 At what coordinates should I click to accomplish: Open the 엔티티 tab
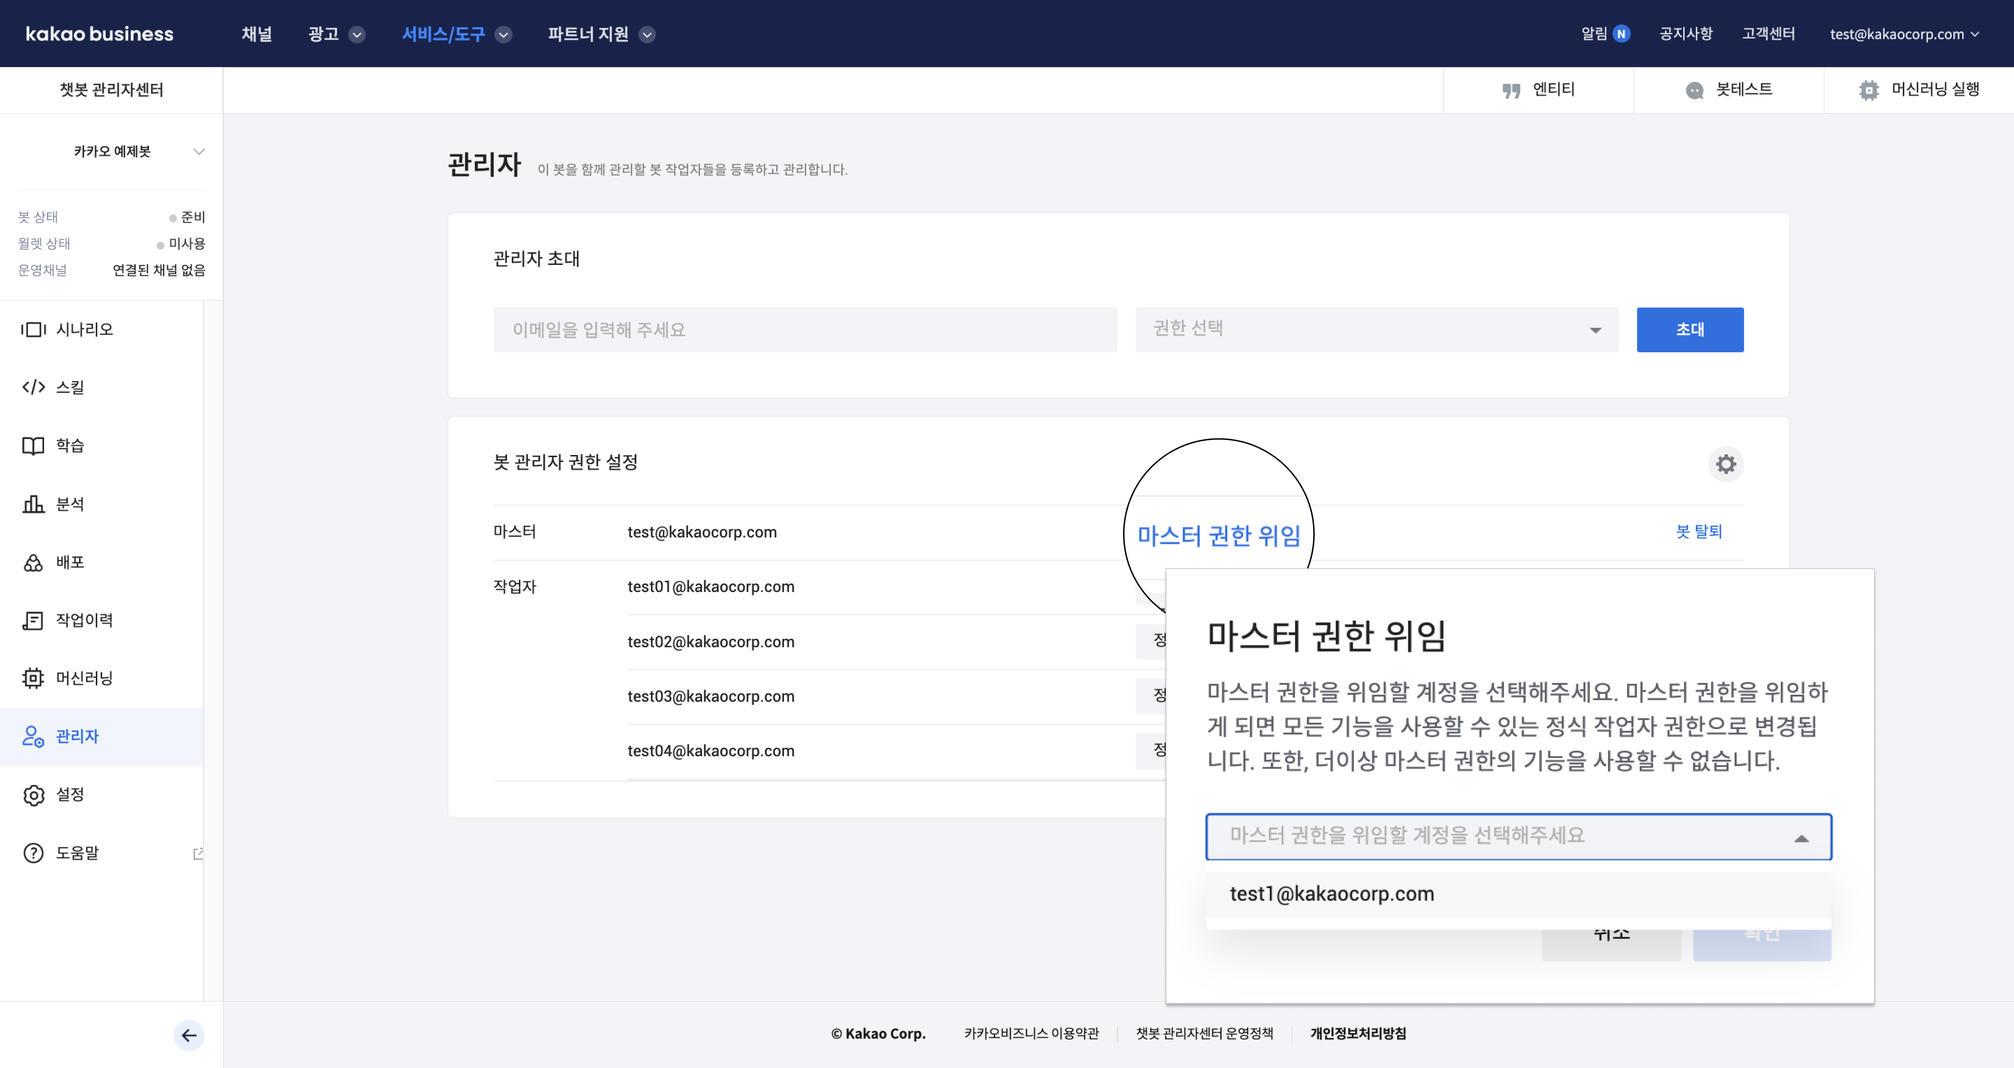pyautogui.click(x=1538, y=90)
